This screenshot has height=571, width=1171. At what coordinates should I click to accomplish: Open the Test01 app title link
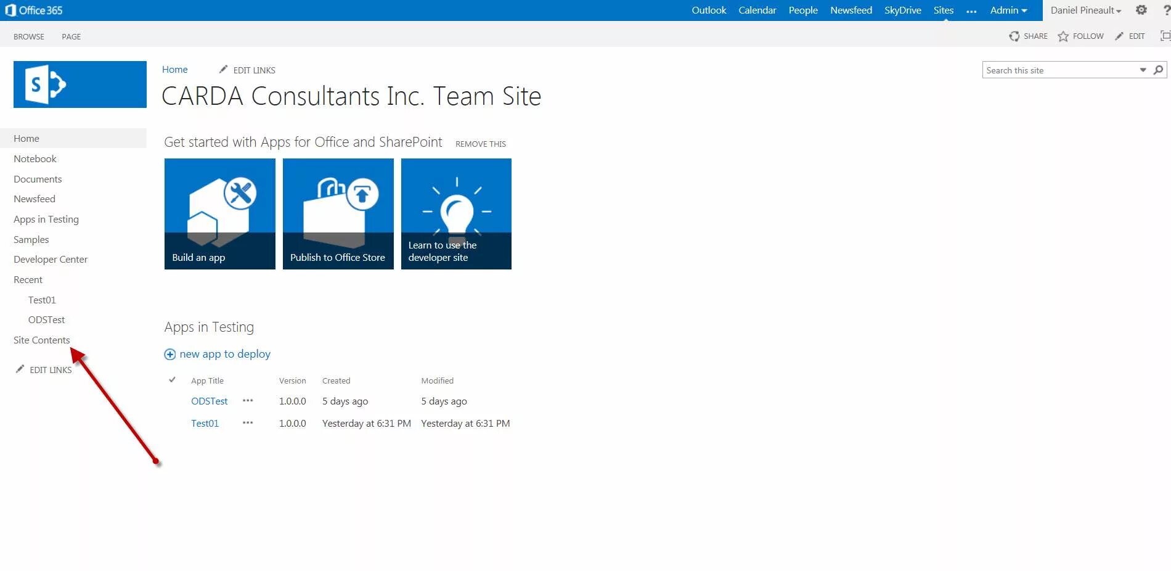pyautogui.click(x=205, y=423)
